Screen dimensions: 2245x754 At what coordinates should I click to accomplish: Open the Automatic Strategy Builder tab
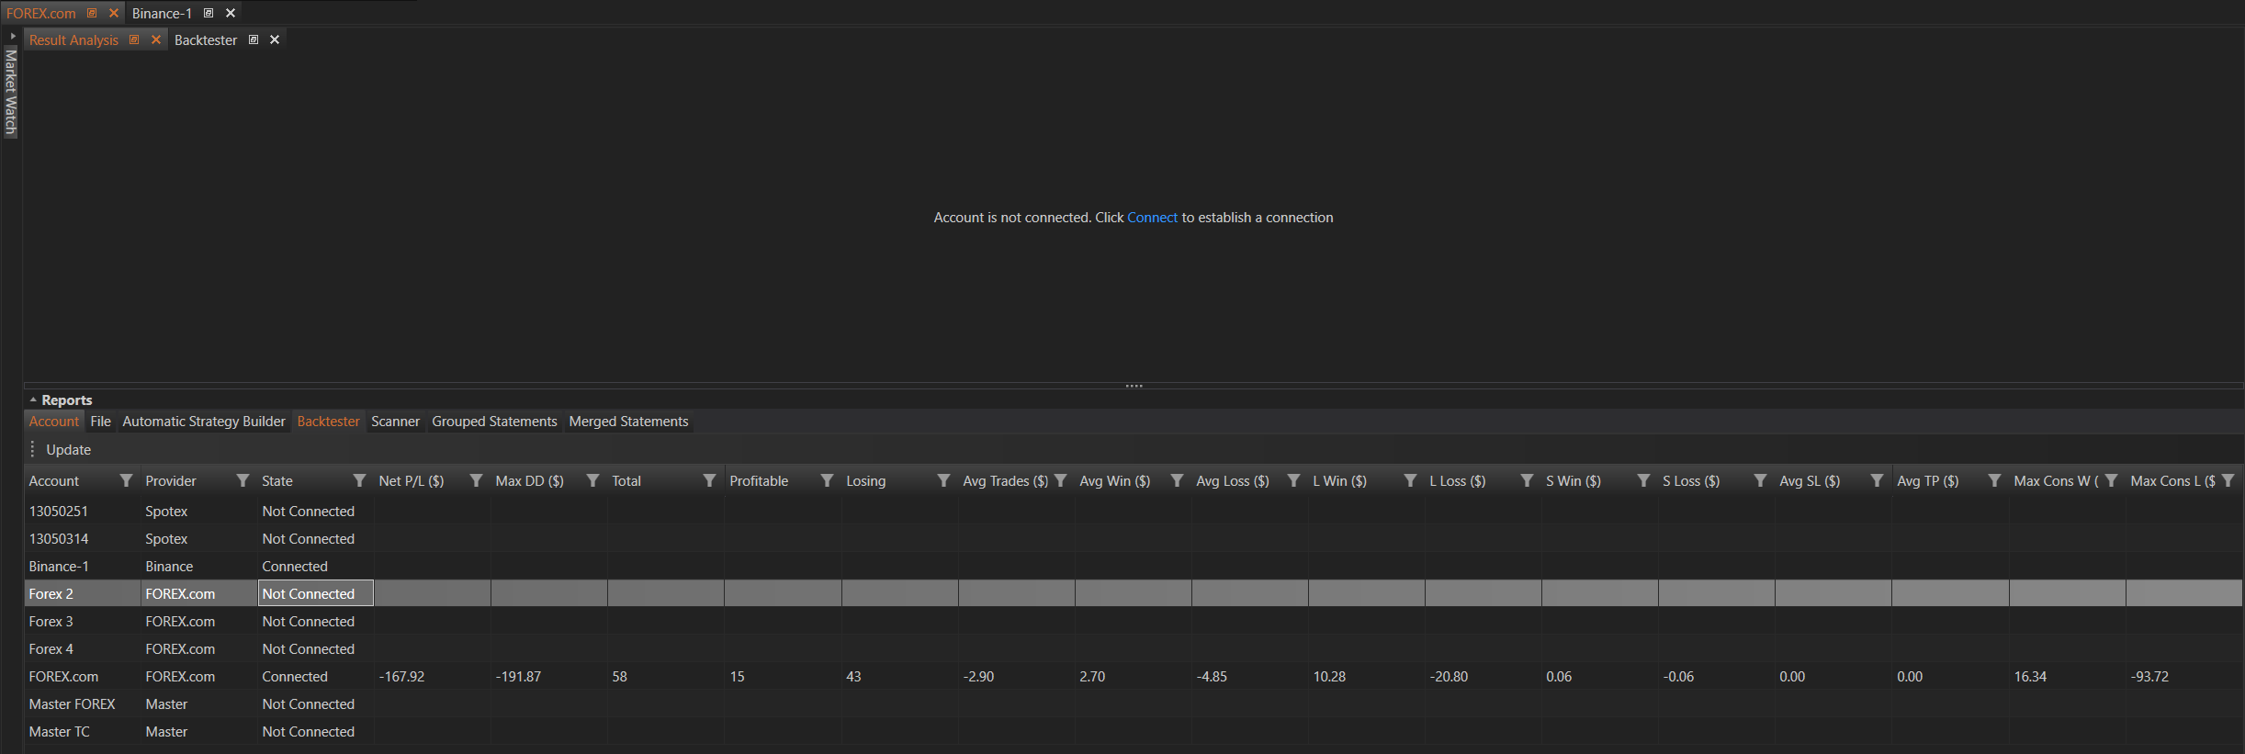[204, 422]
